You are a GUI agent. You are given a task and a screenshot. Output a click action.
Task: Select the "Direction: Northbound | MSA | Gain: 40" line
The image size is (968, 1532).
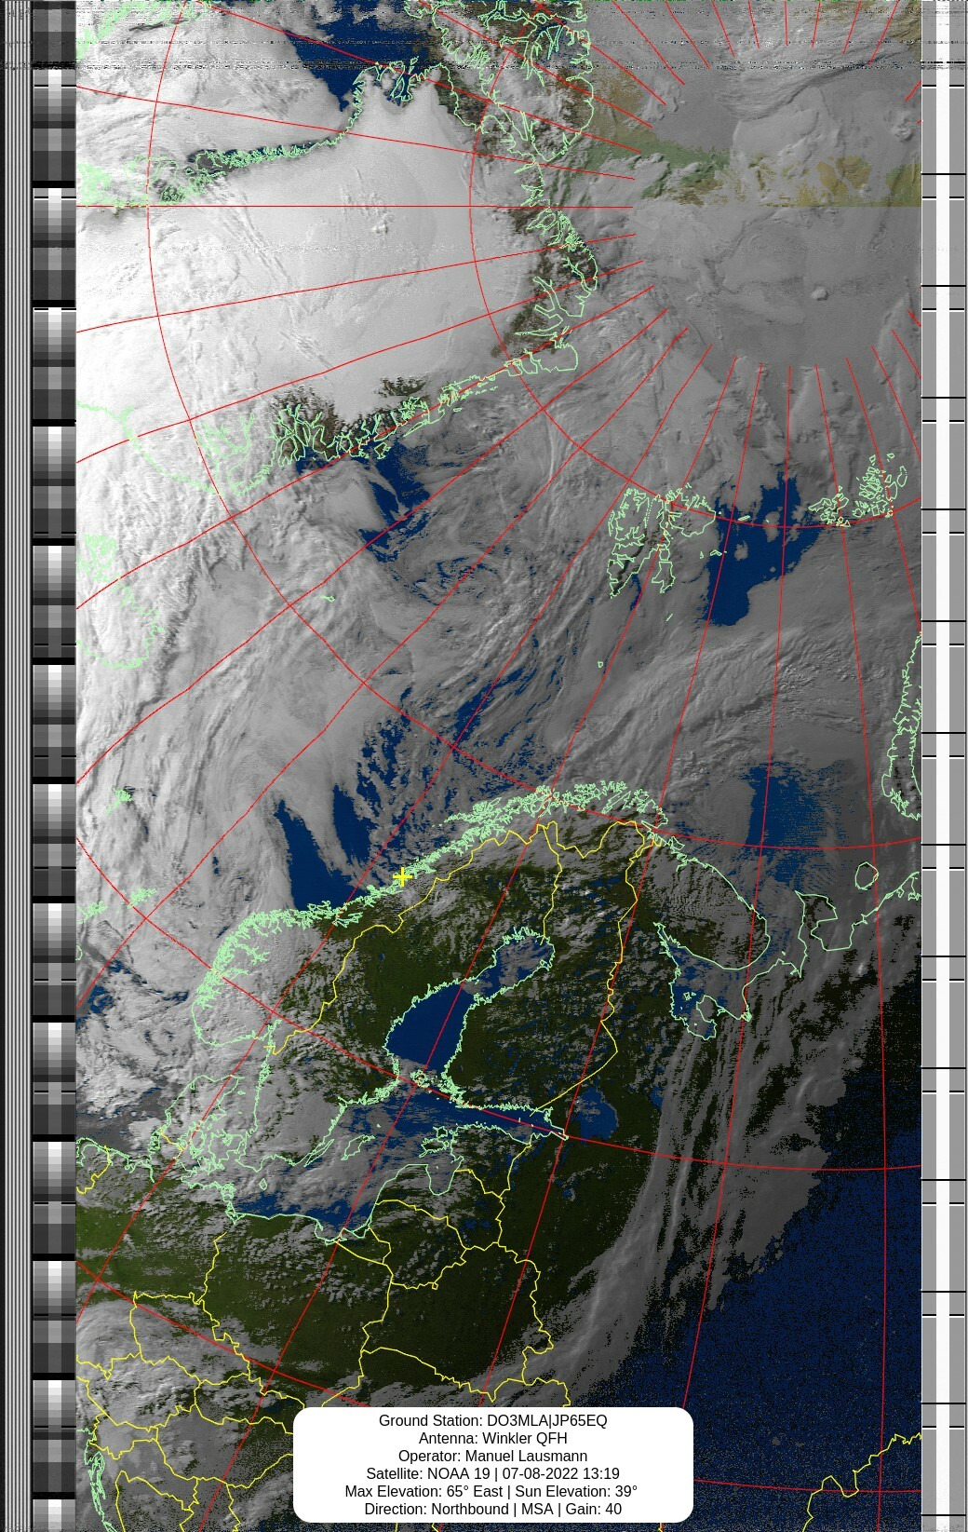492,1509
